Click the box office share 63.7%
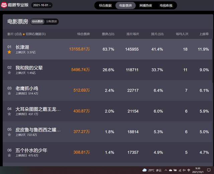The width and height of the screenshot is (214, 174). pyautogui.click(x=108, y=49)
